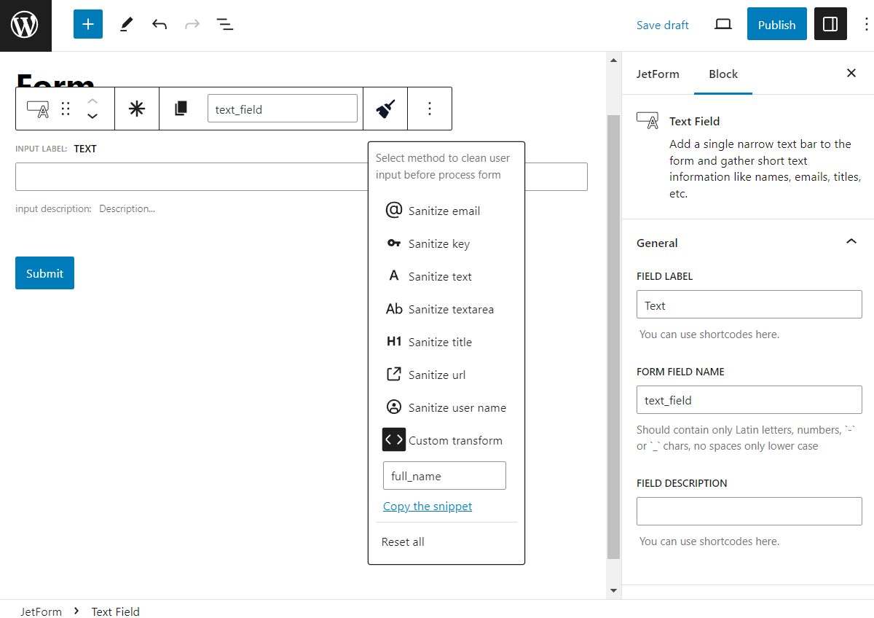Click the JetStyle asterisk icon
The width and height of the screenshot is (874, 618).
[x=136, y=108]
